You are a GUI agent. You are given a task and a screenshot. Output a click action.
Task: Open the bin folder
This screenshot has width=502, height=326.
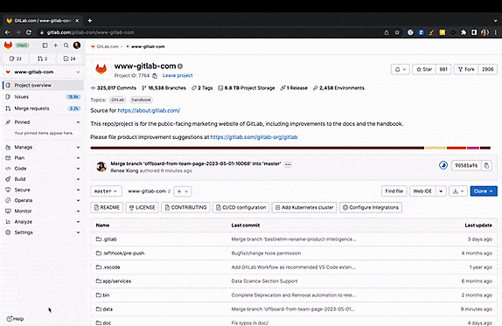(x=107, y=295)
